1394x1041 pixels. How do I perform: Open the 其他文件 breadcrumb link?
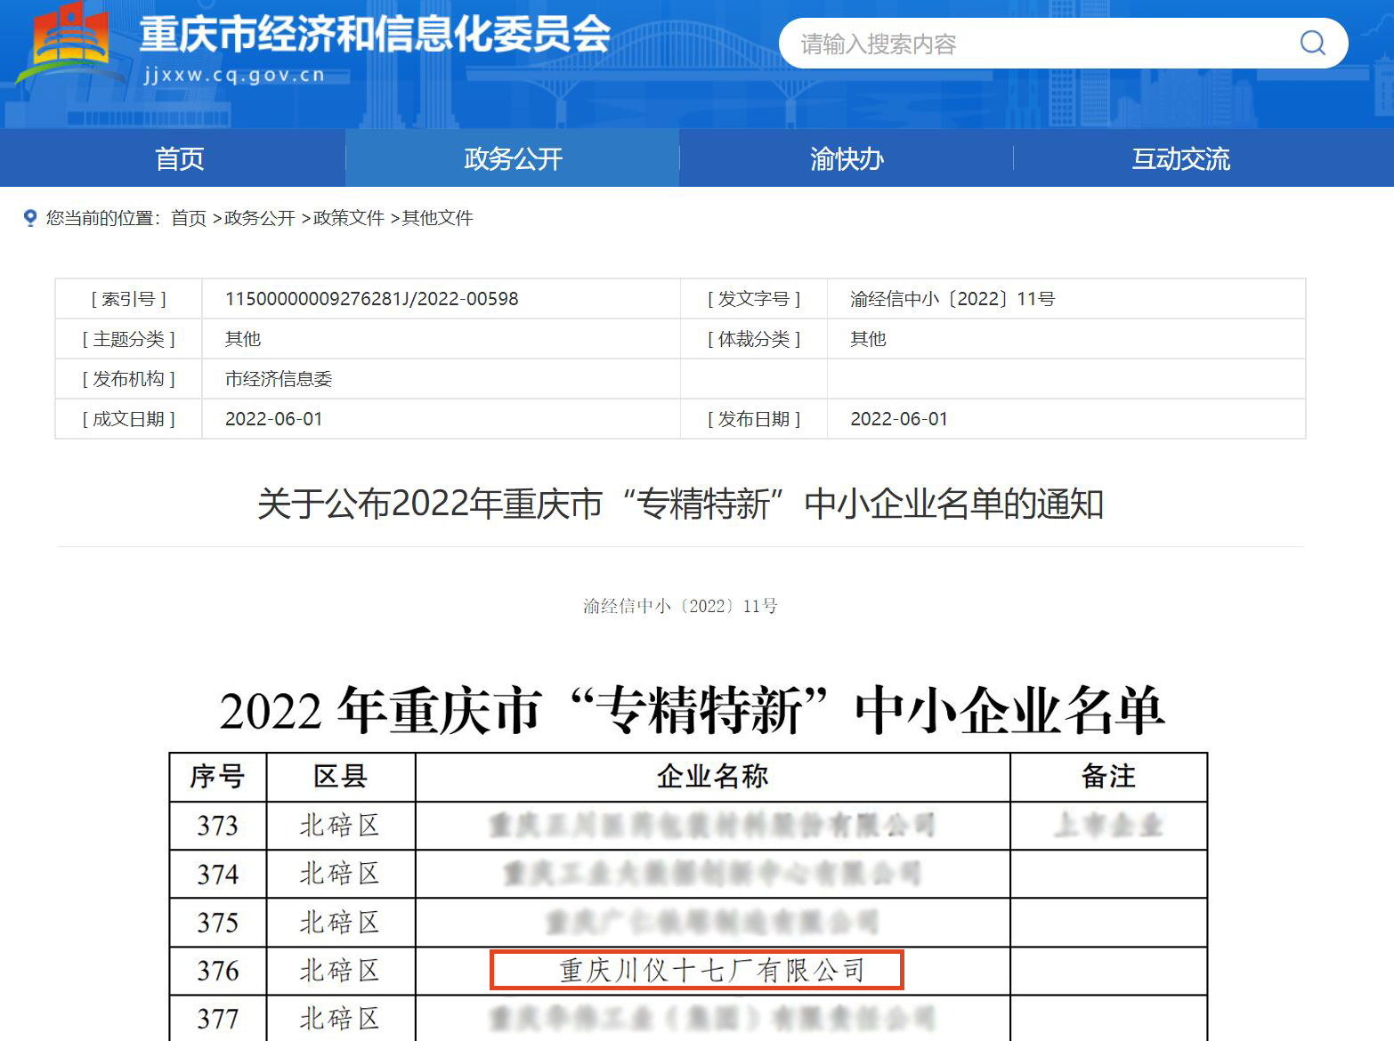437,218
